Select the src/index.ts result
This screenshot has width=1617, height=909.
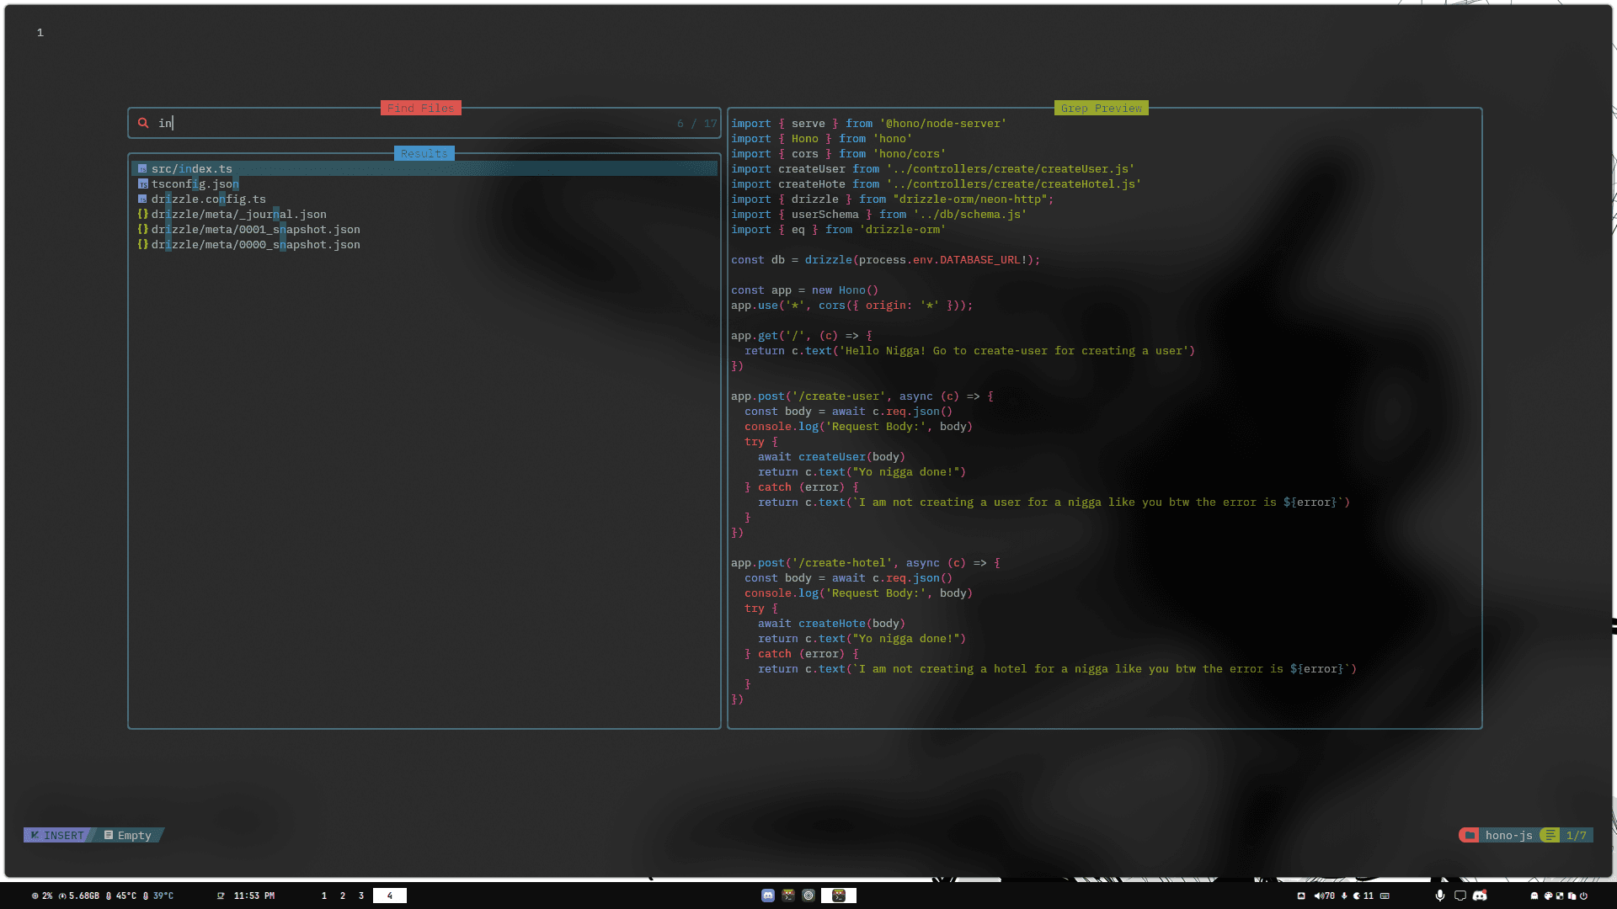click(x=191, y=168)
